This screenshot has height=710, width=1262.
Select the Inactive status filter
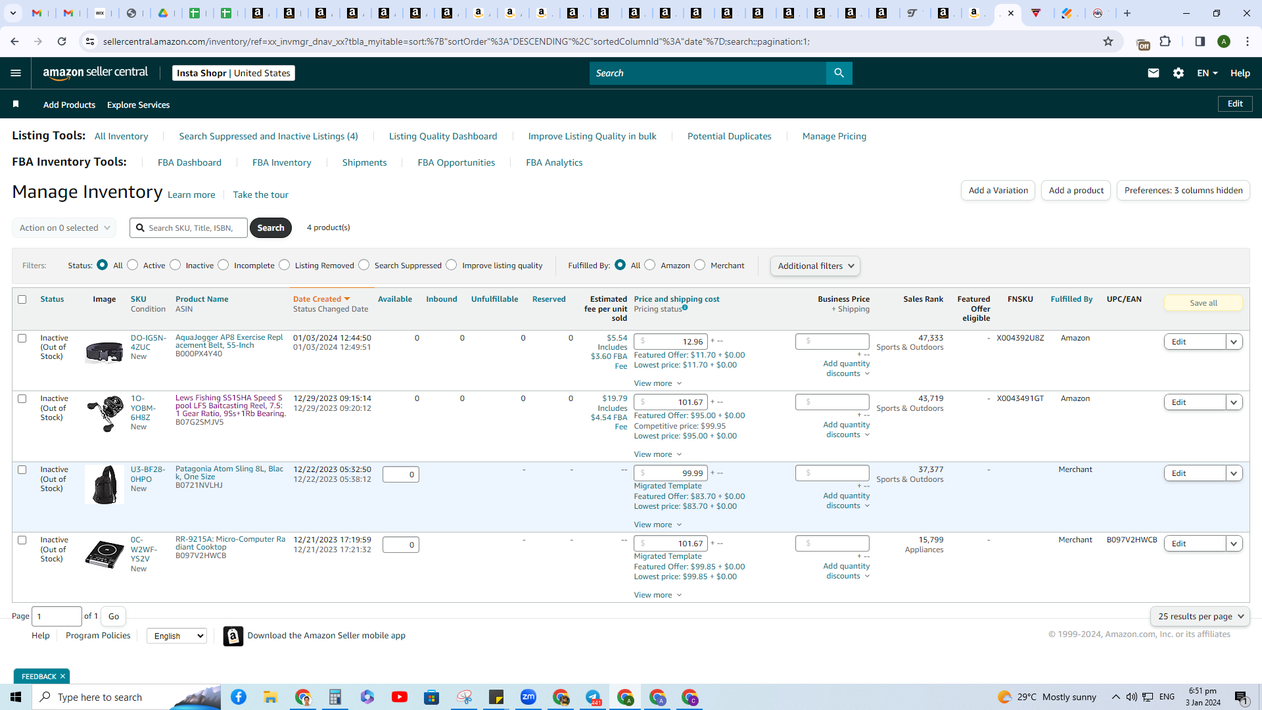(x=175, y=265)
